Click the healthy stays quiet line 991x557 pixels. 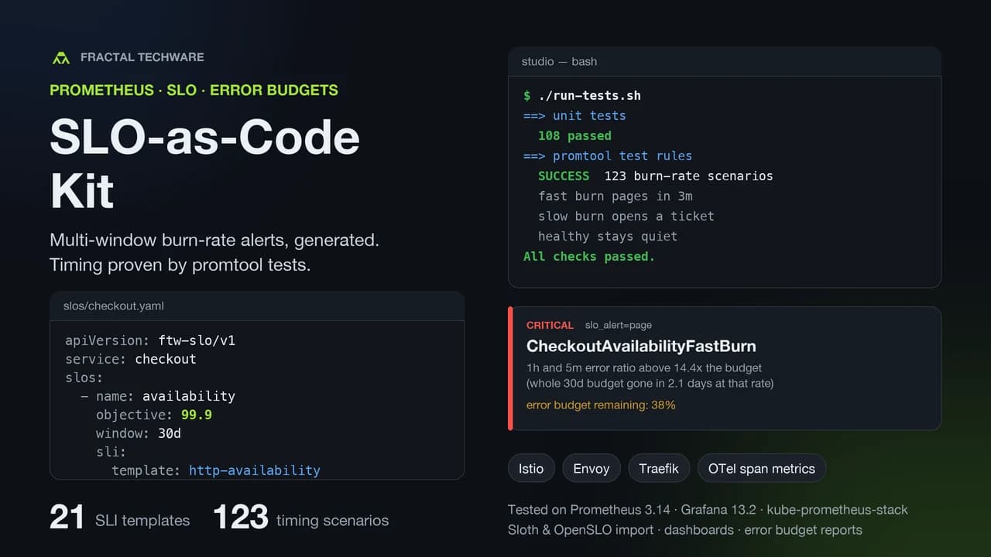pyautogui.click(x=608, y=237)
